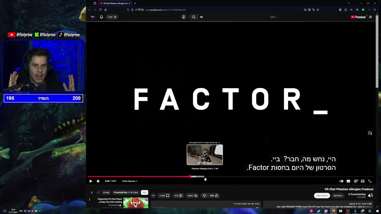Switch to theater mode view

(363, 181)
